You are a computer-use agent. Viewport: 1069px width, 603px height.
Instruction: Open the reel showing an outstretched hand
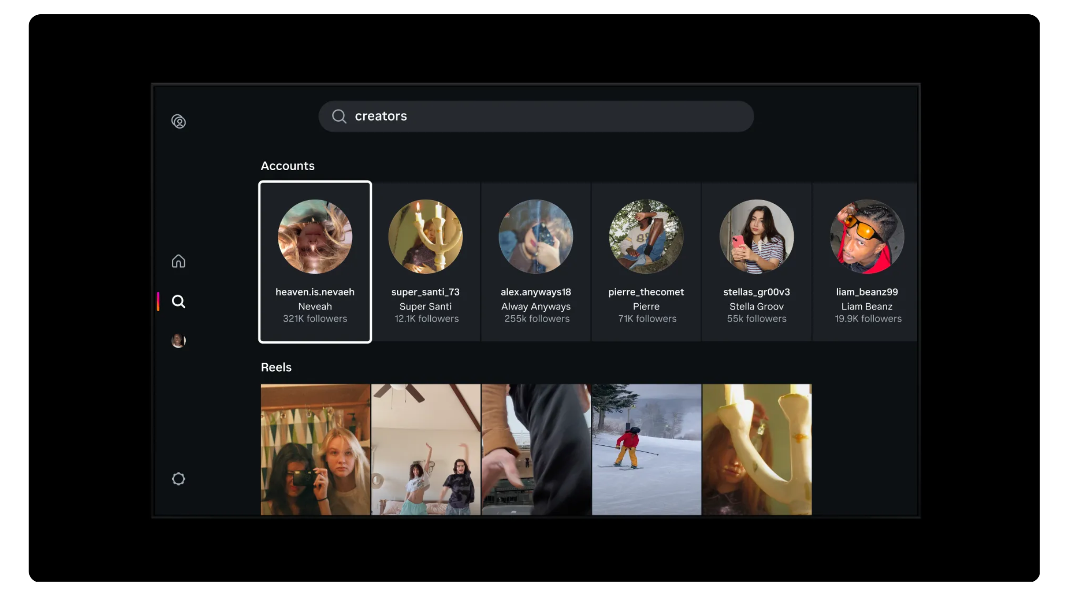[535, 449]
